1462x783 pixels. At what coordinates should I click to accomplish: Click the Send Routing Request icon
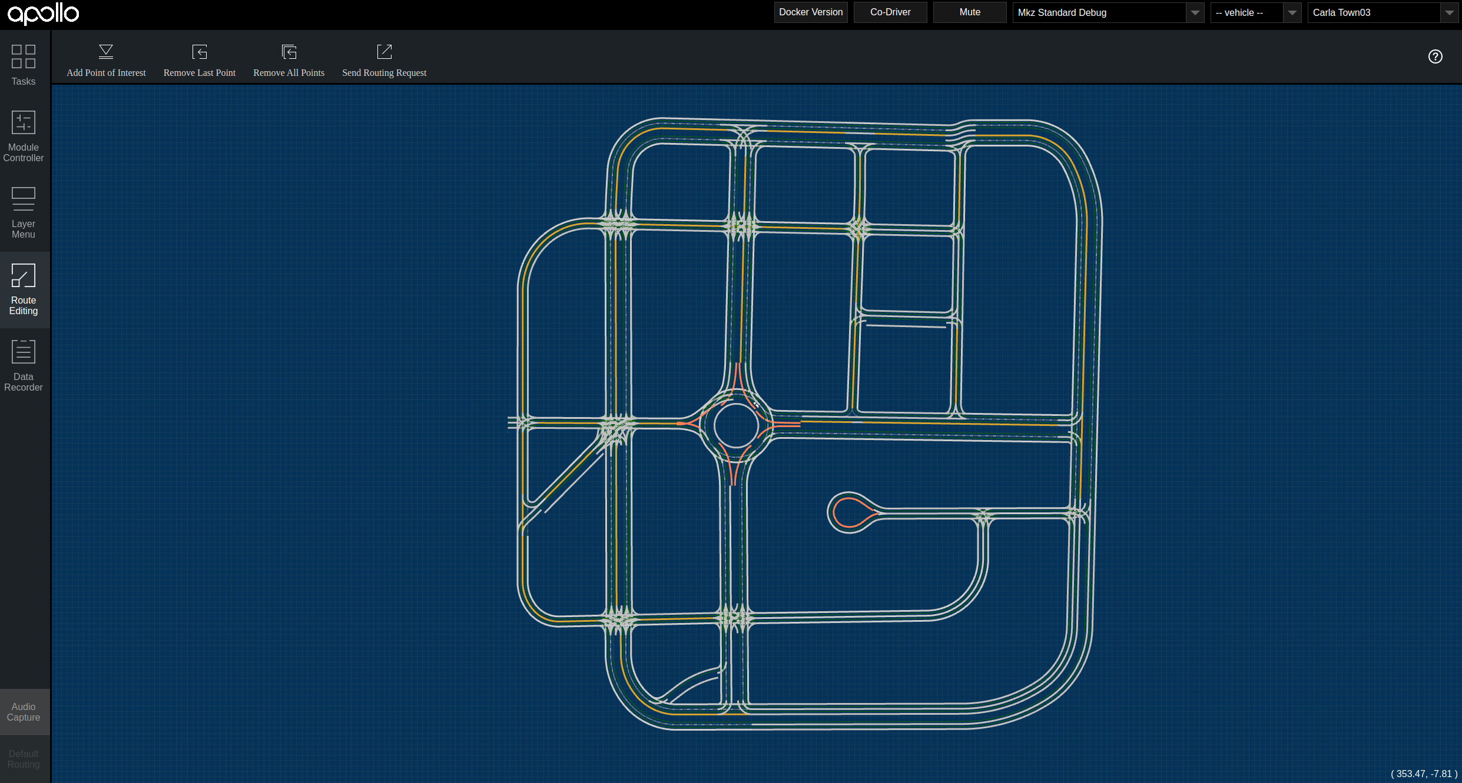pos(384,52)
